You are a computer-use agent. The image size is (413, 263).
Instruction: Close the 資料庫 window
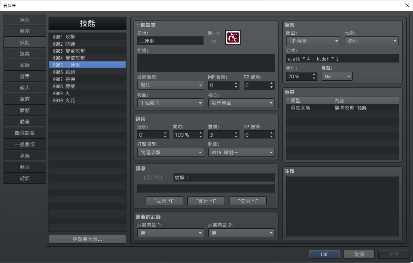(x=407, y=5)
